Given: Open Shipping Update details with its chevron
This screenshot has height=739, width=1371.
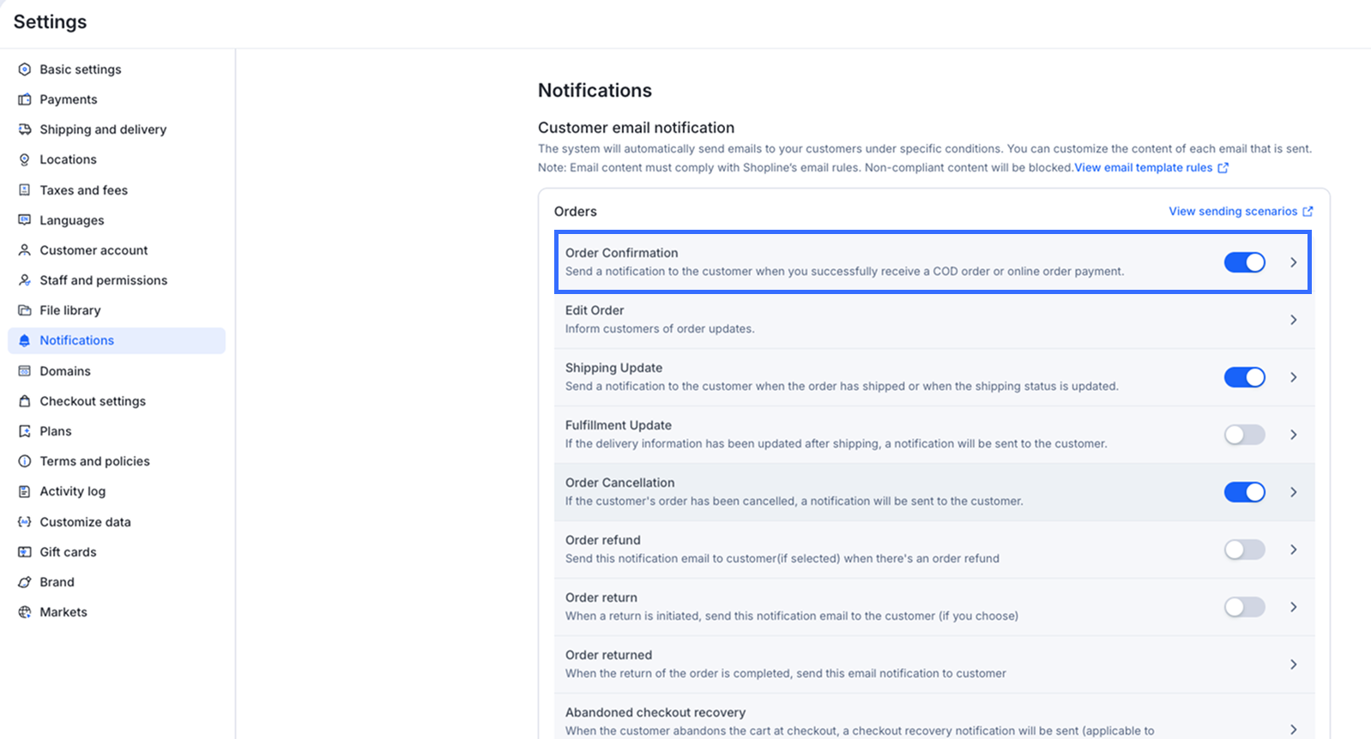Looking at the screenshot, I should tap(1293, 377).
